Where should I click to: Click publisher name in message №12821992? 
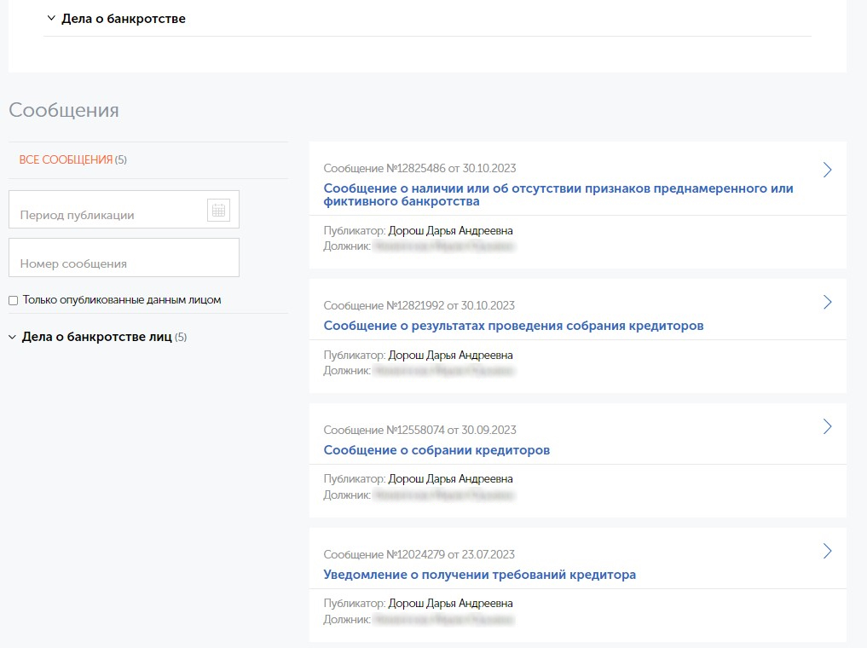(450, 356)
